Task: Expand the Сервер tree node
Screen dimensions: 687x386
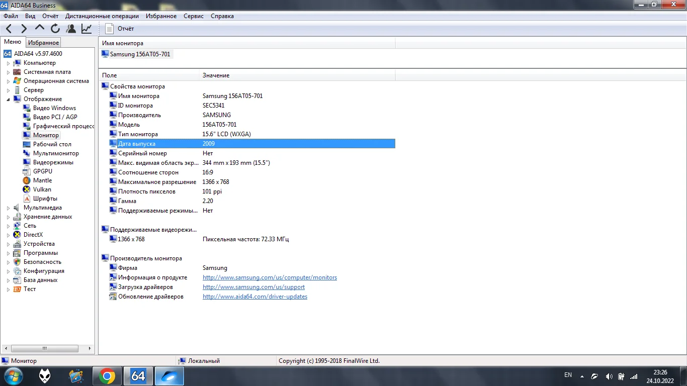Action: click(x=8, y=90)
